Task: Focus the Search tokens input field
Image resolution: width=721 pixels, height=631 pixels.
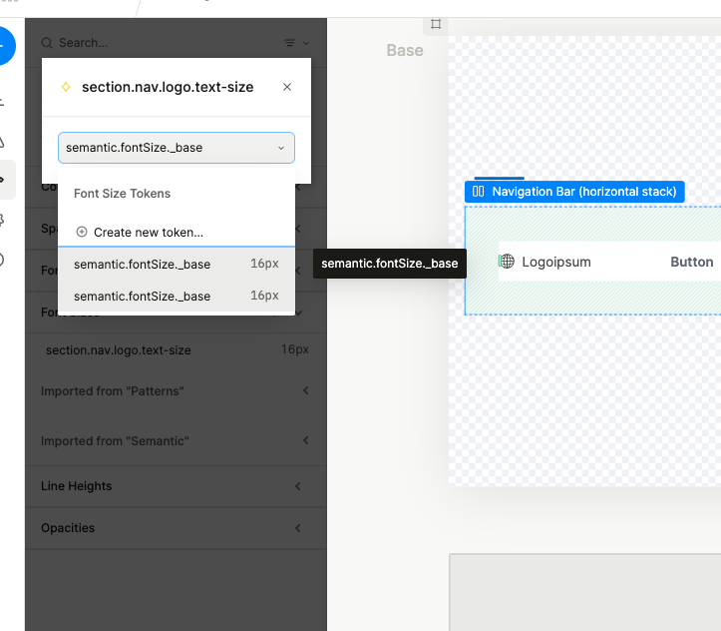Action: pyautogui.click(x=160, y=43)
